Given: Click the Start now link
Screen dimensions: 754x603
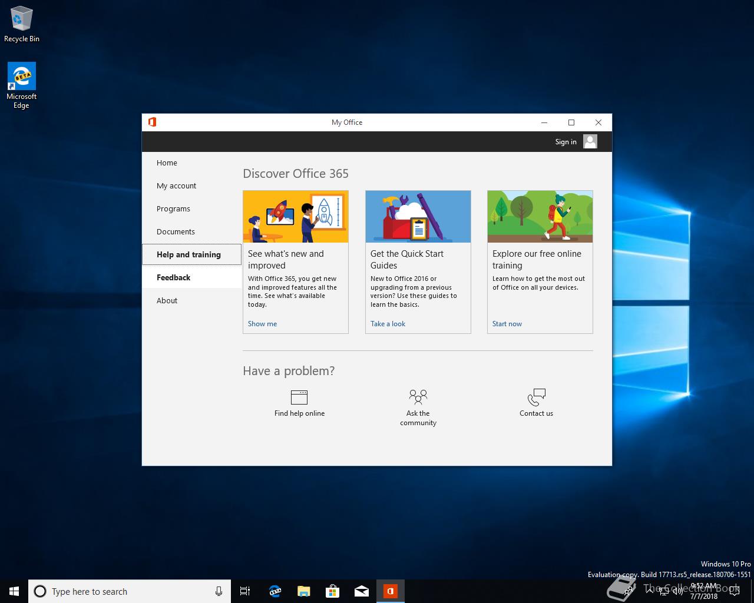Looking at the screenshot, I should point(507,324).
